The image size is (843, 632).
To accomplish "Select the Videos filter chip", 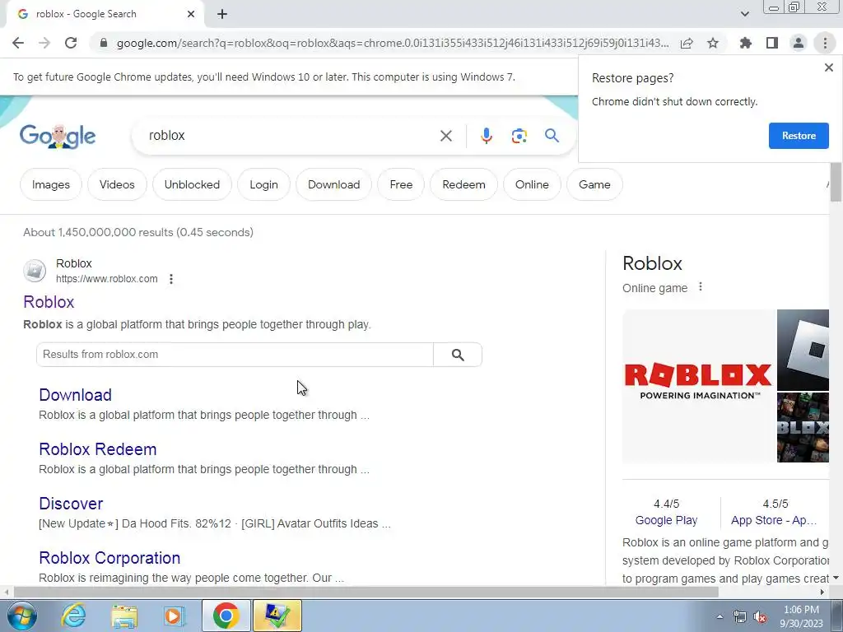I will 117,184.
